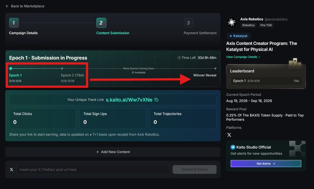Click the s.kaito.ai/Ww7vXNe track link
Screen dimensions: 314x189
pos(129,100)
